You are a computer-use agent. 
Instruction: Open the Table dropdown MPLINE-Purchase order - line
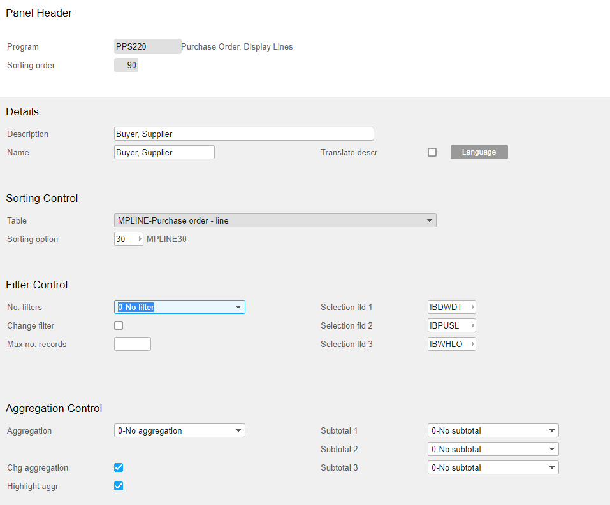(275, 221)
